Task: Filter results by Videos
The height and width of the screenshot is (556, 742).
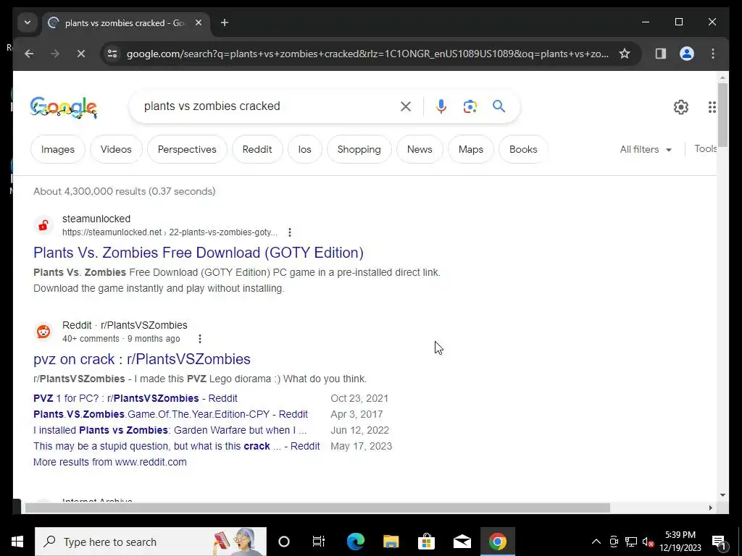Action: point(116,149)
